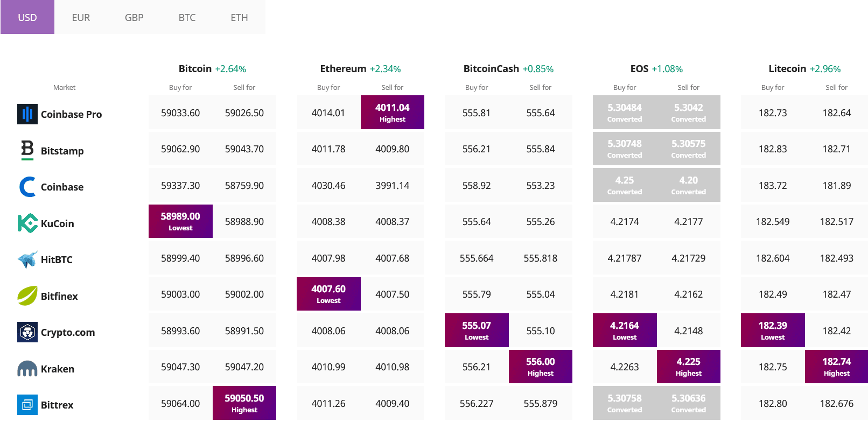Image resolution: width=868 pixels, height=422 pixels.
Task: Click KuCoin Ethereum buy price 4008.38
Action: [328, 221]
